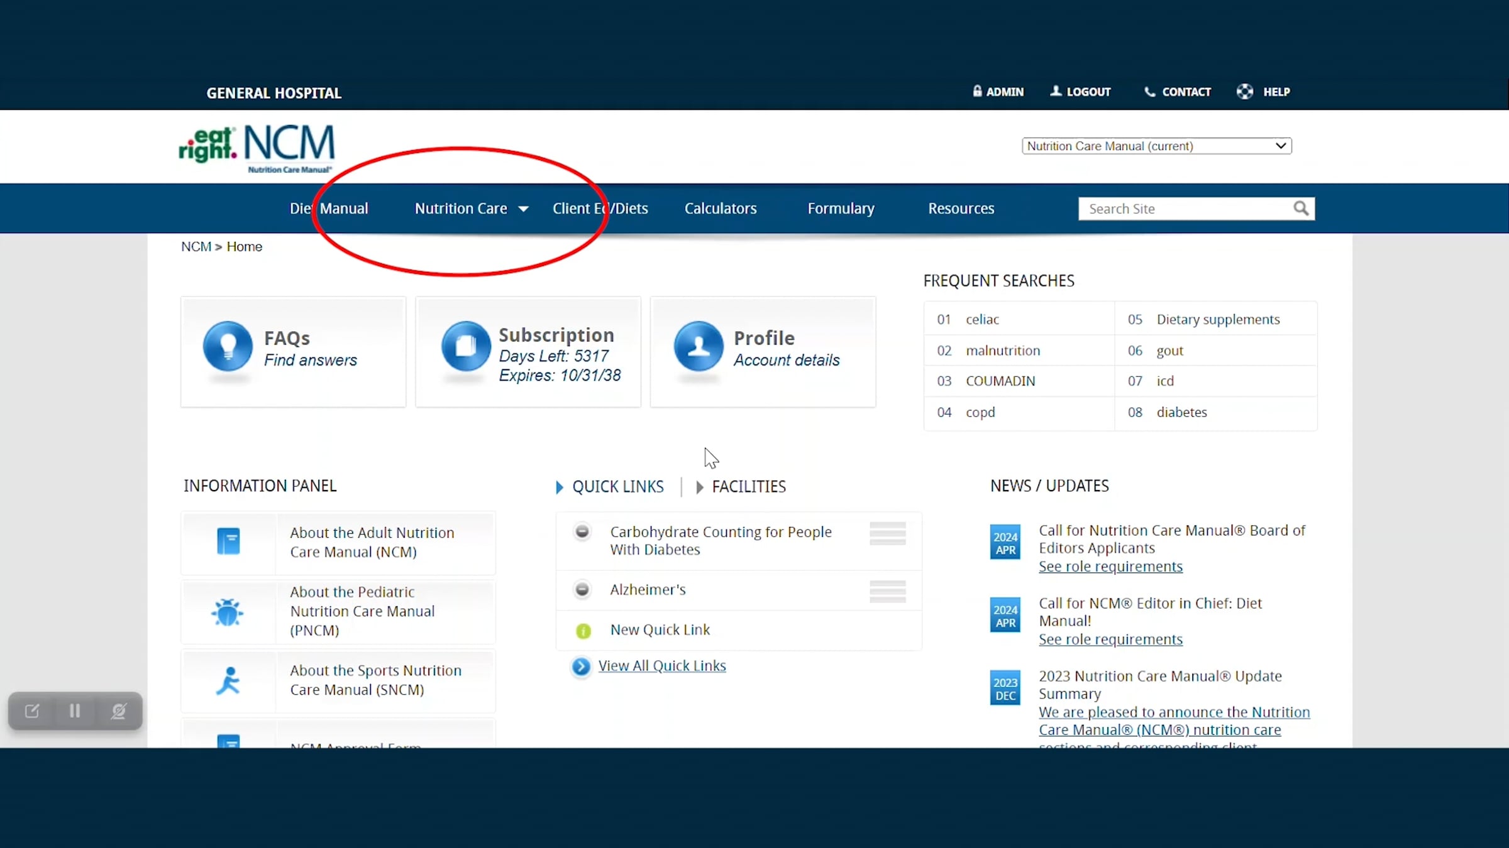The width and height of the screenshot is (1509, 848).
Task: Open the Profile person icon
Action: 699,346
